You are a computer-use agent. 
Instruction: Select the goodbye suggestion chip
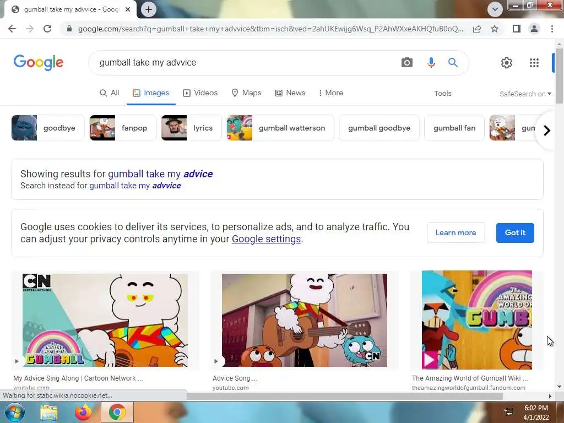48,128
